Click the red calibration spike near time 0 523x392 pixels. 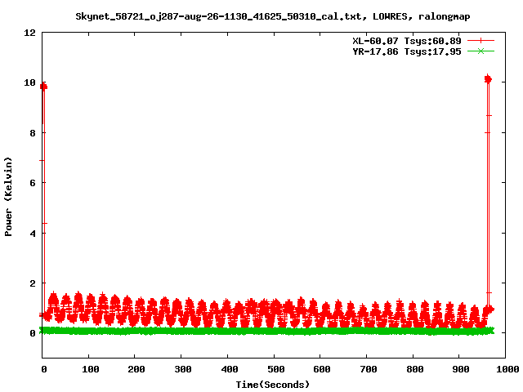pos(43,200)
